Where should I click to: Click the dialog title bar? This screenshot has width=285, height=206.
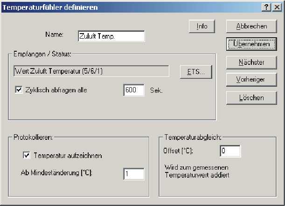131,7
